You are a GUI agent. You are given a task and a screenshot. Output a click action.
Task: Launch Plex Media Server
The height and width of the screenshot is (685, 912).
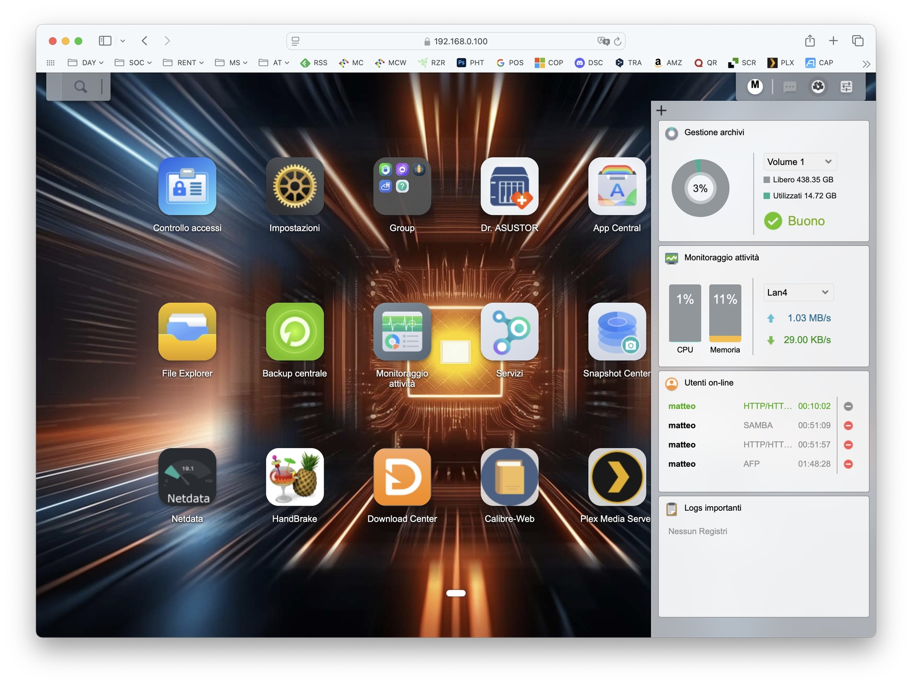(x=617, y=477)
